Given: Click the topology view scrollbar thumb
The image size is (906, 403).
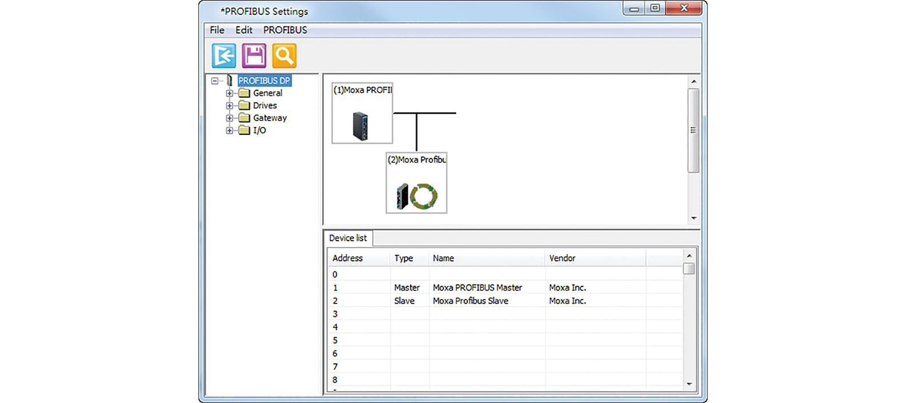Looking at the screenshot, I should pos(694,130).
